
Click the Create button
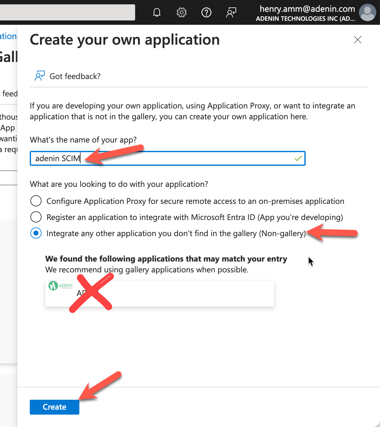[55, 407]
